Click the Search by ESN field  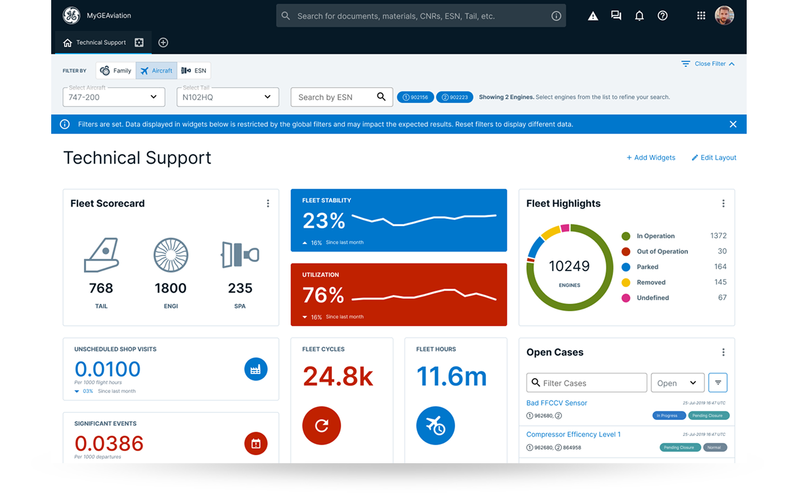coord(335,97)
